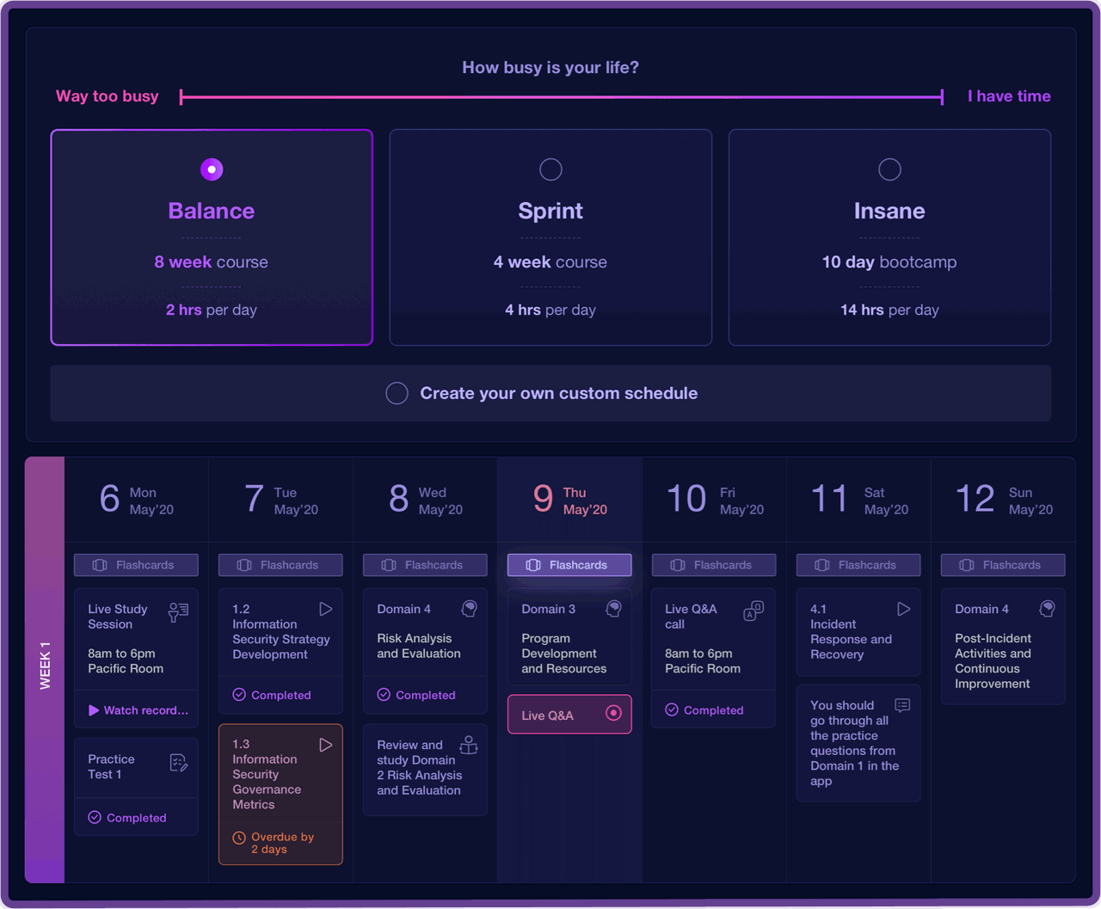Screen dimensions: 1101x909
Task: Select the Balance radio button
Action: tap(212, 169)
